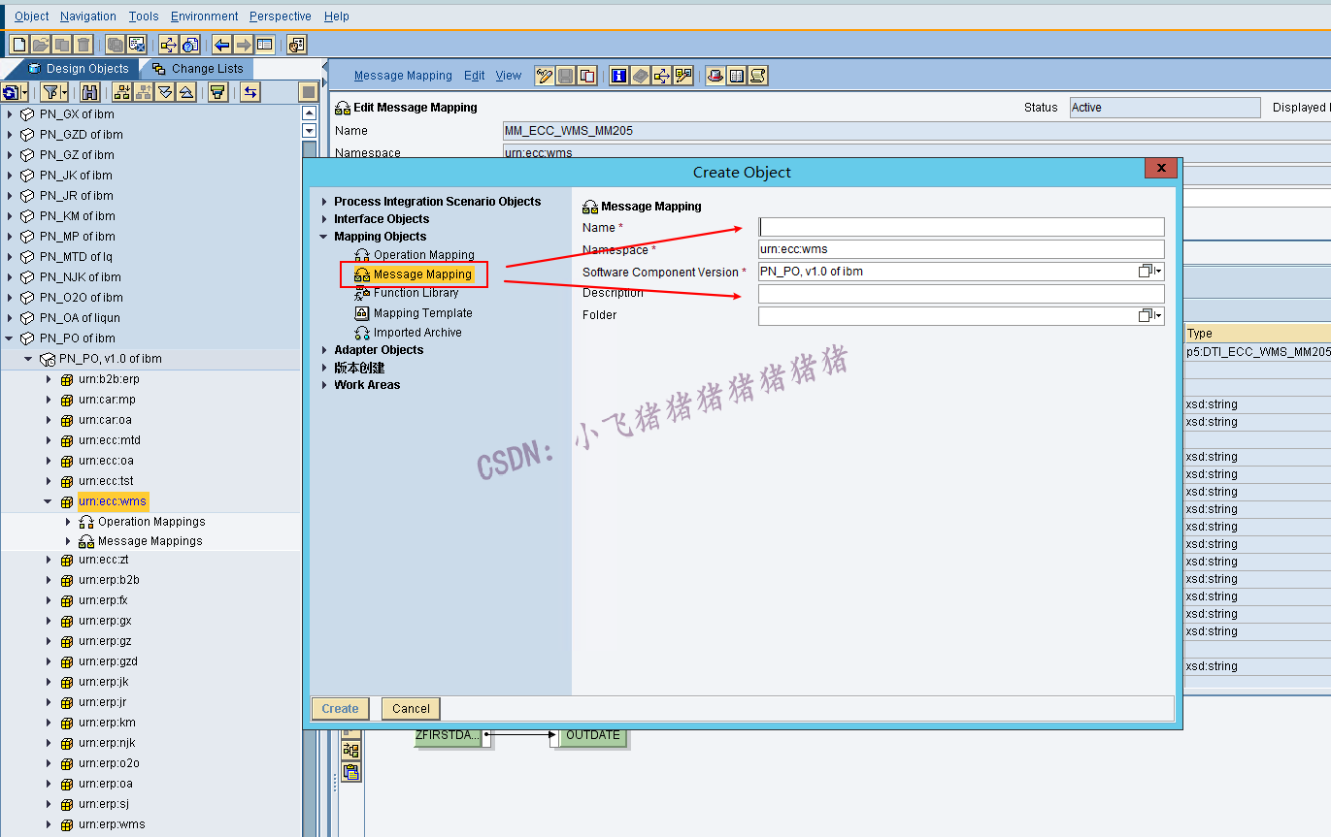Click the Cancel button
The image size is (1331, 837).
coord(411,709)
